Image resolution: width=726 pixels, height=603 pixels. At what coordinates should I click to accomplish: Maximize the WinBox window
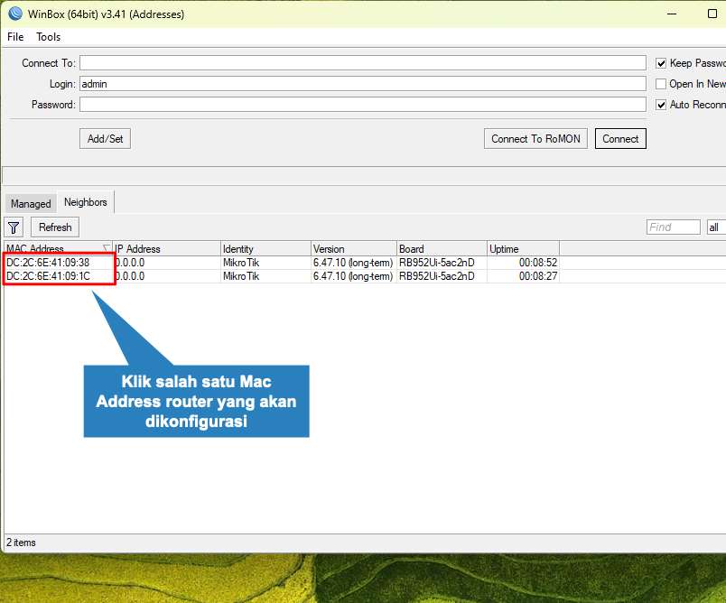click(x=712, y=14)
